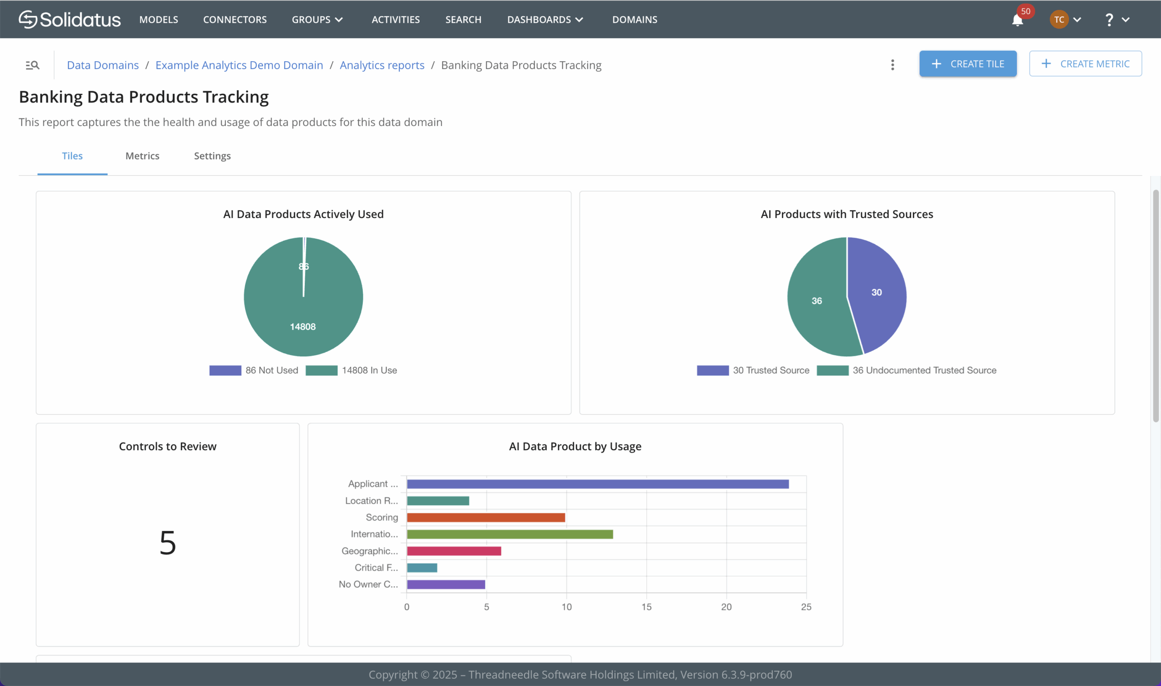The height and width of the screenshot is (686, 1161).
Task: Toggle the 14808 In Use legend entry
Action: 351,370
